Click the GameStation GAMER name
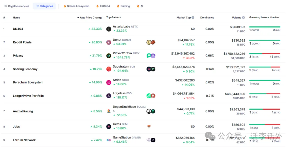 click(127, 137)
